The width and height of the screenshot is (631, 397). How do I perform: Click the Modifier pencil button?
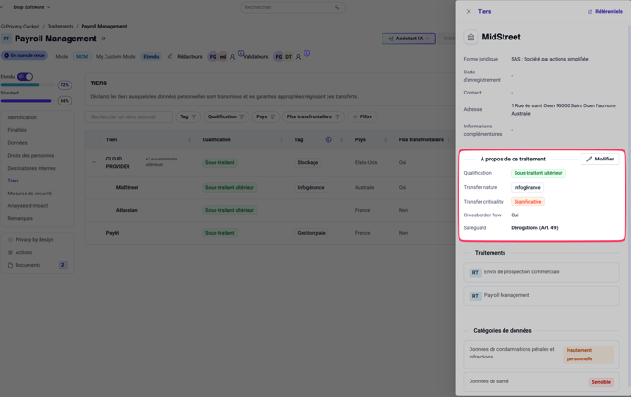[600, 159]
